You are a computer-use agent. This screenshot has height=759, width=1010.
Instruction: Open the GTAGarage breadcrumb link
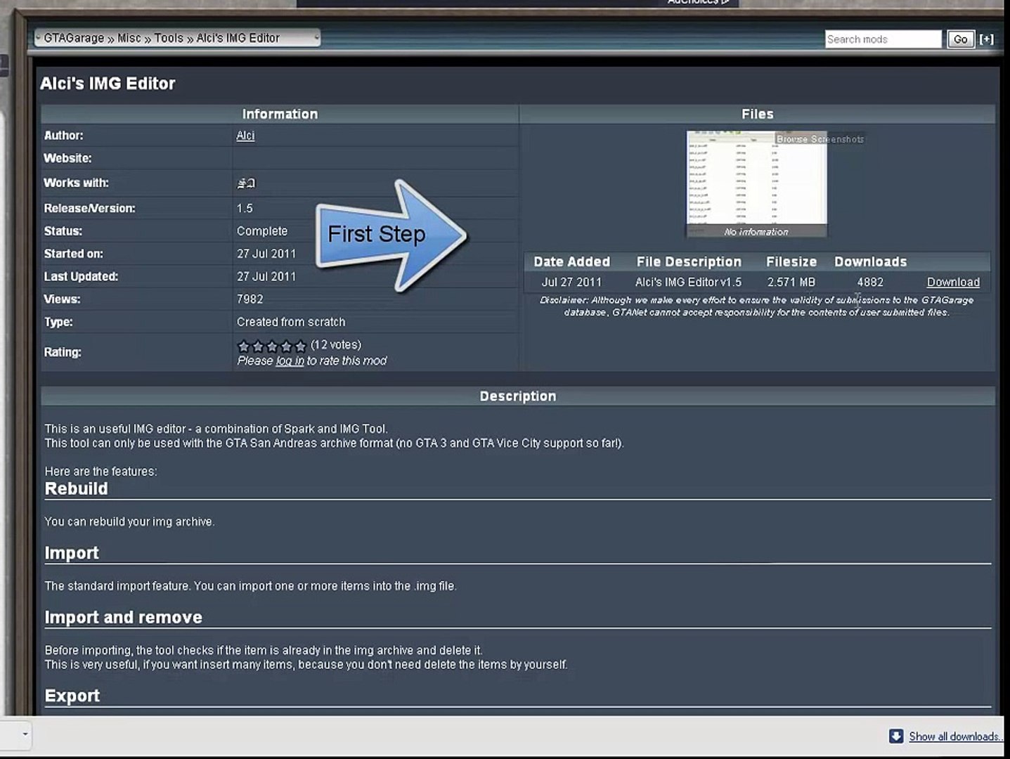tap(74, 38)
